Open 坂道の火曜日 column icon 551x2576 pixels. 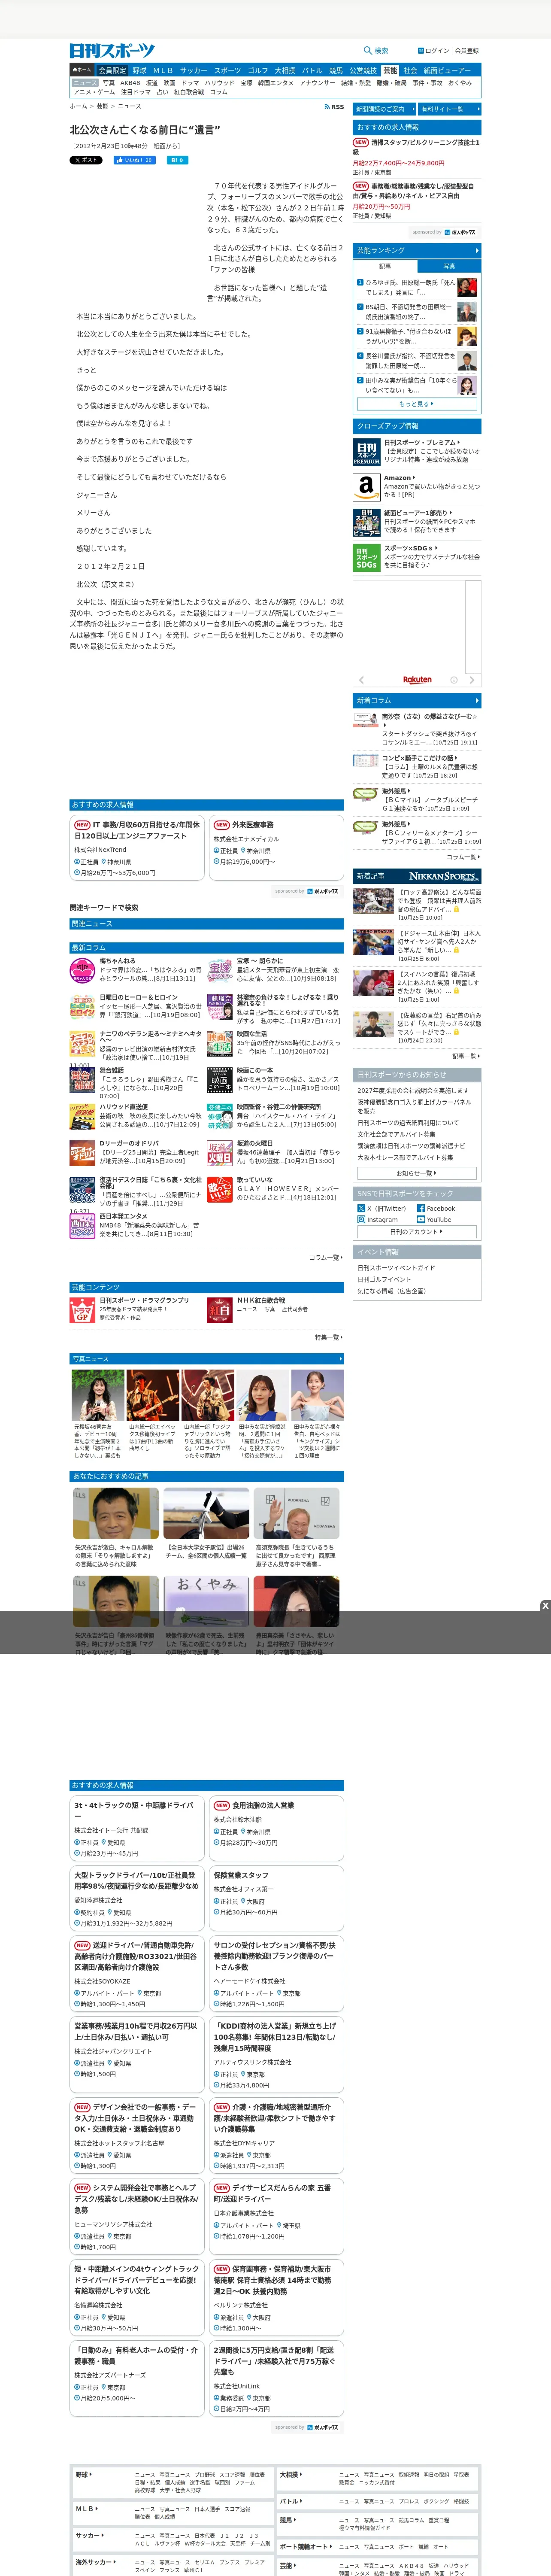[x=220, y=1153]
